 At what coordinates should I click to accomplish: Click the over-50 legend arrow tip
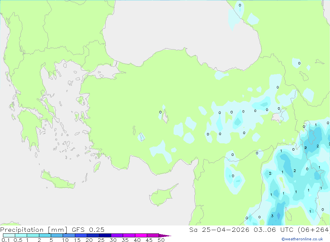[165, 235]
